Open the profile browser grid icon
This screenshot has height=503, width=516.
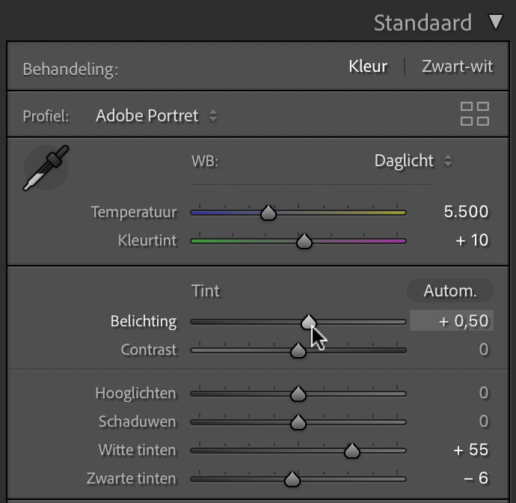click(x=475, y=114)
